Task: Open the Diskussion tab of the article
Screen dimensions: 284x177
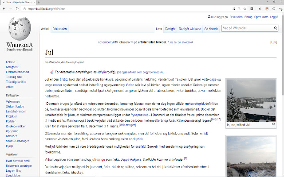Action: click(60, 29)
